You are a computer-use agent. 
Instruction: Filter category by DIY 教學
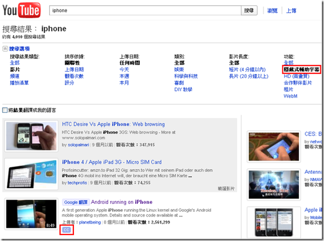tap(183, 90)
